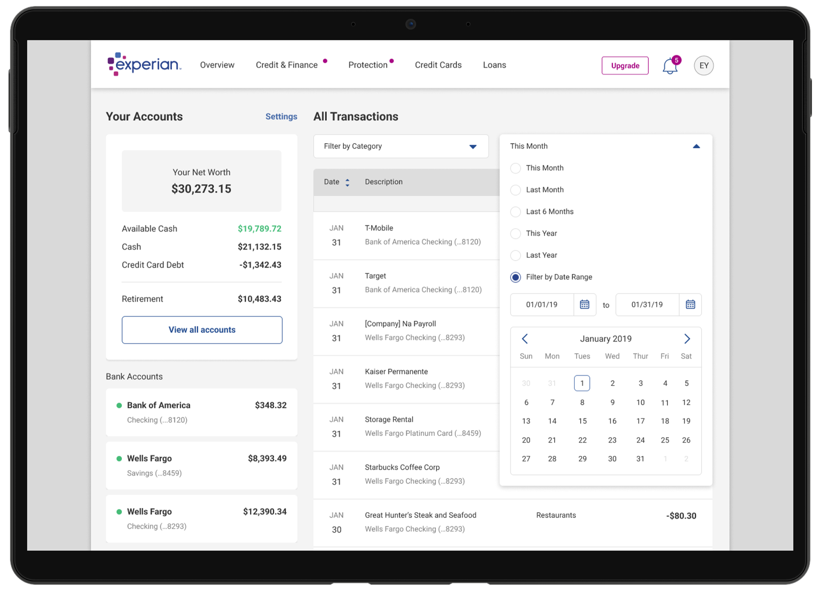The height and width of the screenshot is (596, 821).
Task: Go to previous month in calendar
Action: click(525, 339)
